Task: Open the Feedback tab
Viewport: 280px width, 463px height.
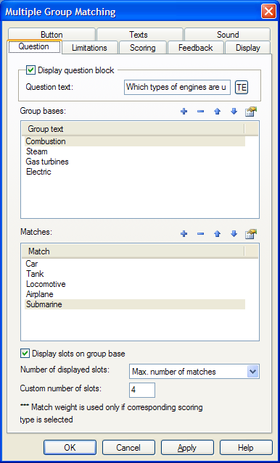Action: pos(195,48)
